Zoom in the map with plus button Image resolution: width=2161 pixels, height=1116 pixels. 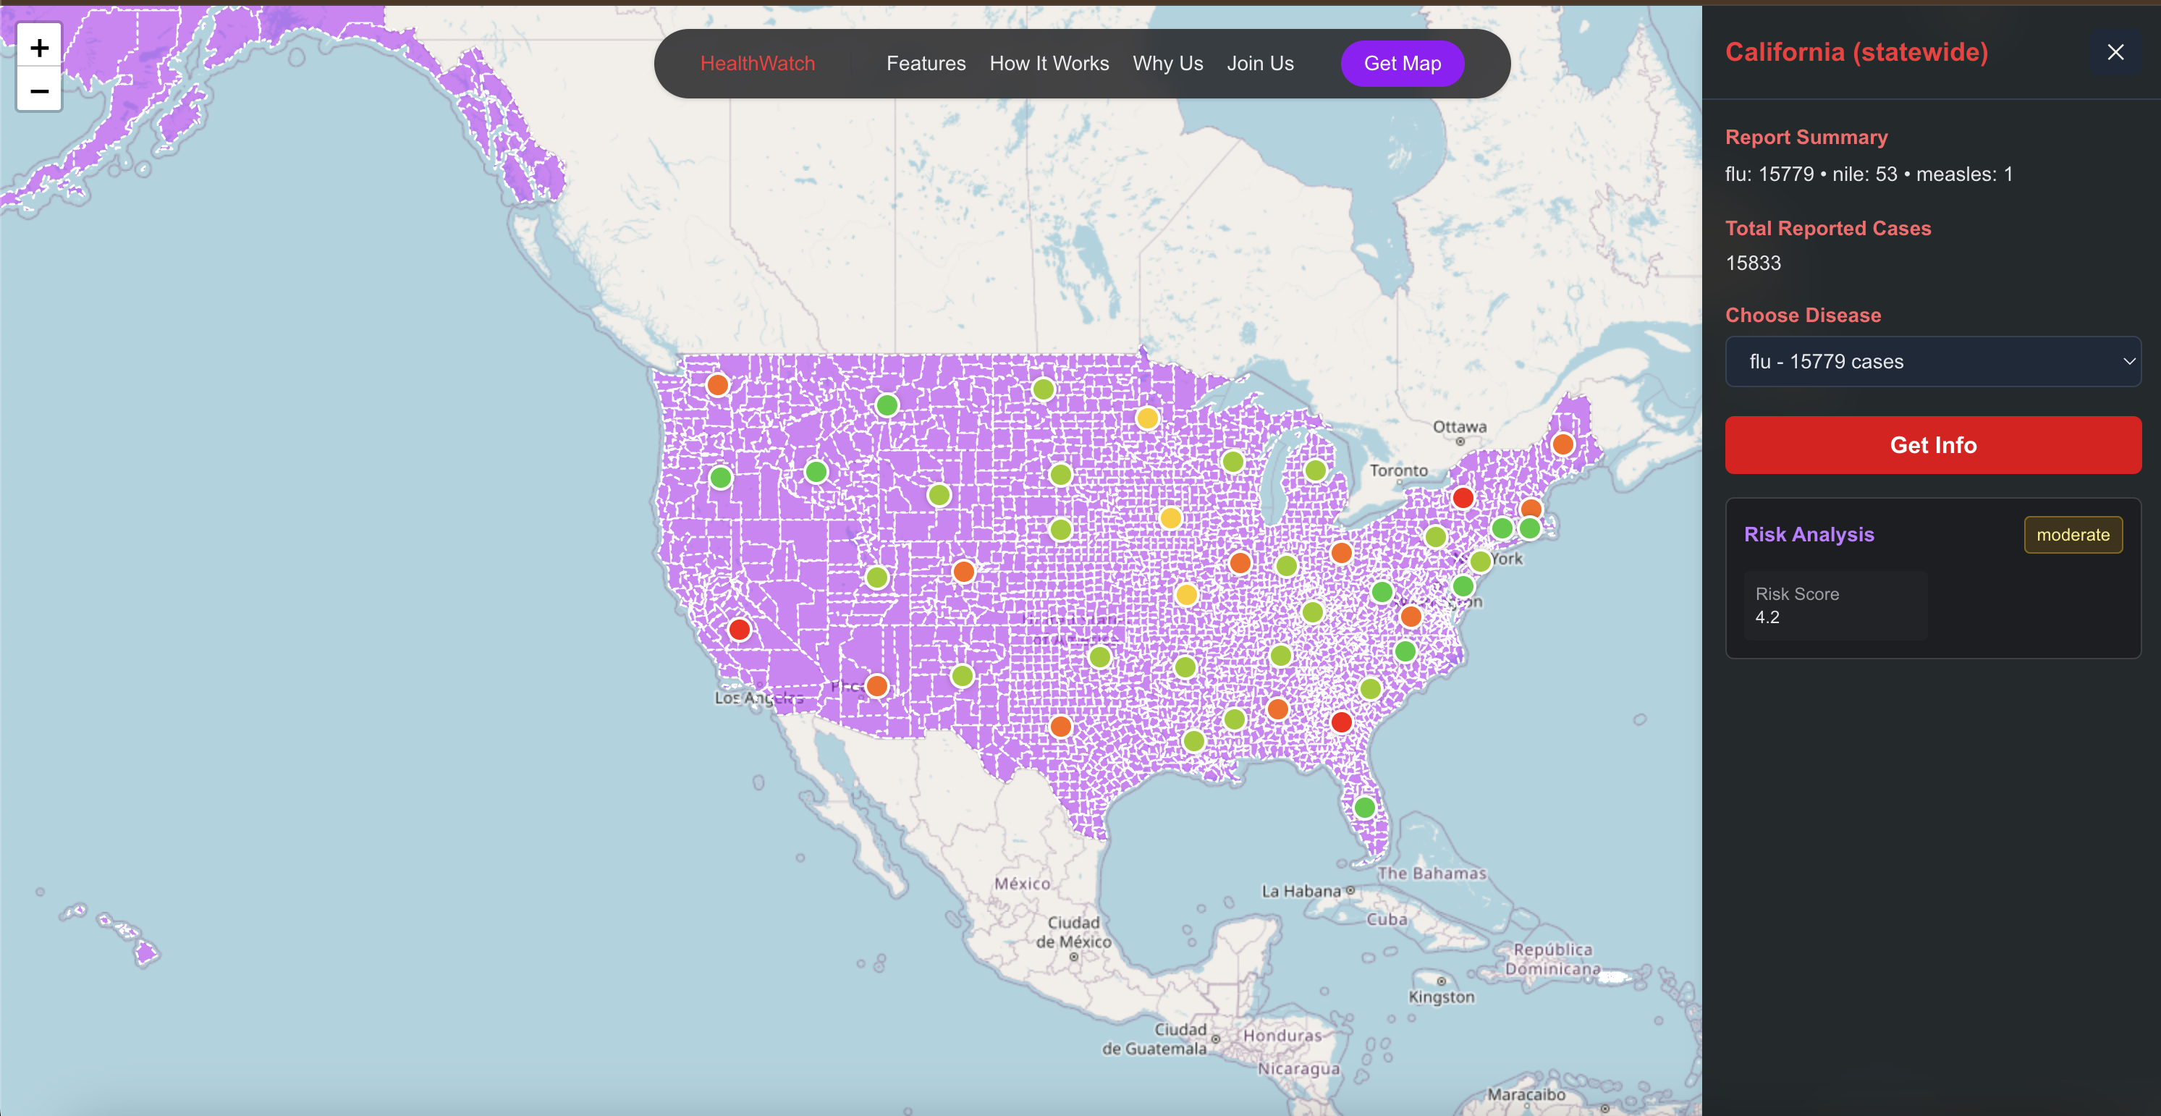(38, 48)
